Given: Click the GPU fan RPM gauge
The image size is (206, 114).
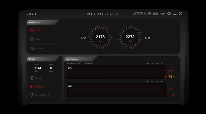Looking at the screenshot, I should pos(130,37).
